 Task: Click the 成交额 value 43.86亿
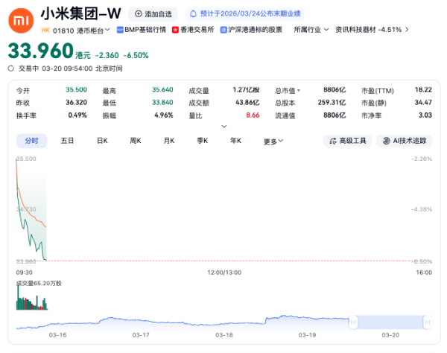(247, 102)
